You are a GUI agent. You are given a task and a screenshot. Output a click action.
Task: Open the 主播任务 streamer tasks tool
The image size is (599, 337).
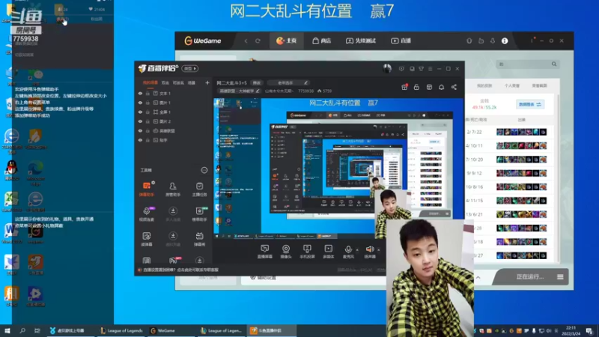coord(199,189)
